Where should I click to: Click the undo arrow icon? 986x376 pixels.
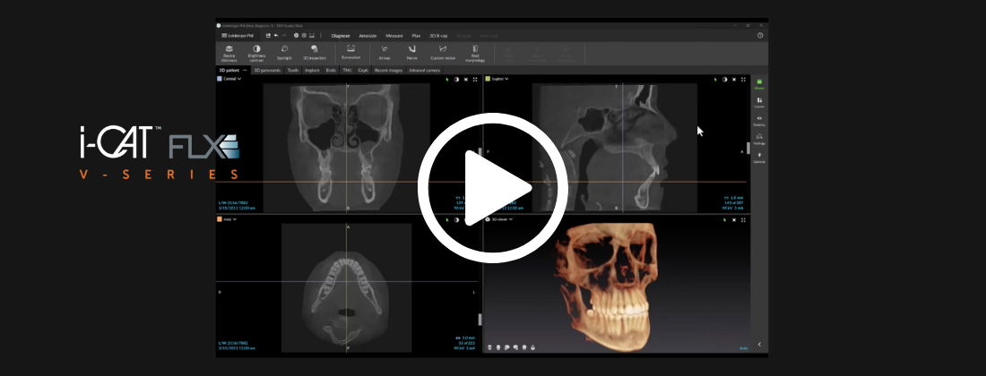coord(276,36)
